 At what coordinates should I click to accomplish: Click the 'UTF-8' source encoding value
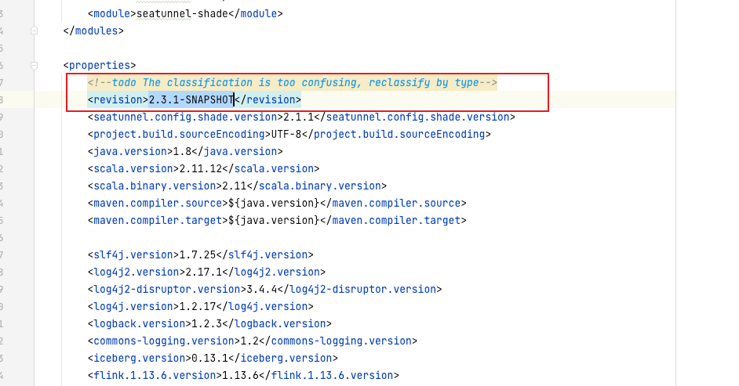[x=286, y=135]
